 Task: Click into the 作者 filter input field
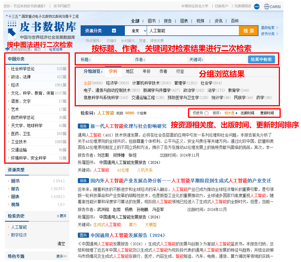[167, 59]
